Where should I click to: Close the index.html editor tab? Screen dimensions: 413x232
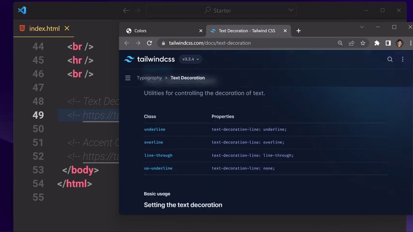click(67, 28)
